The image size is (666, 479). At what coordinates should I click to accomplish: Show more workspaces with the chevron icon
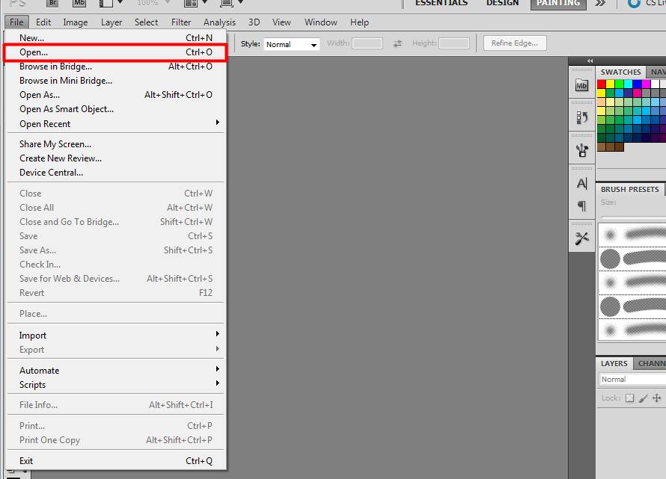[599, 4]
